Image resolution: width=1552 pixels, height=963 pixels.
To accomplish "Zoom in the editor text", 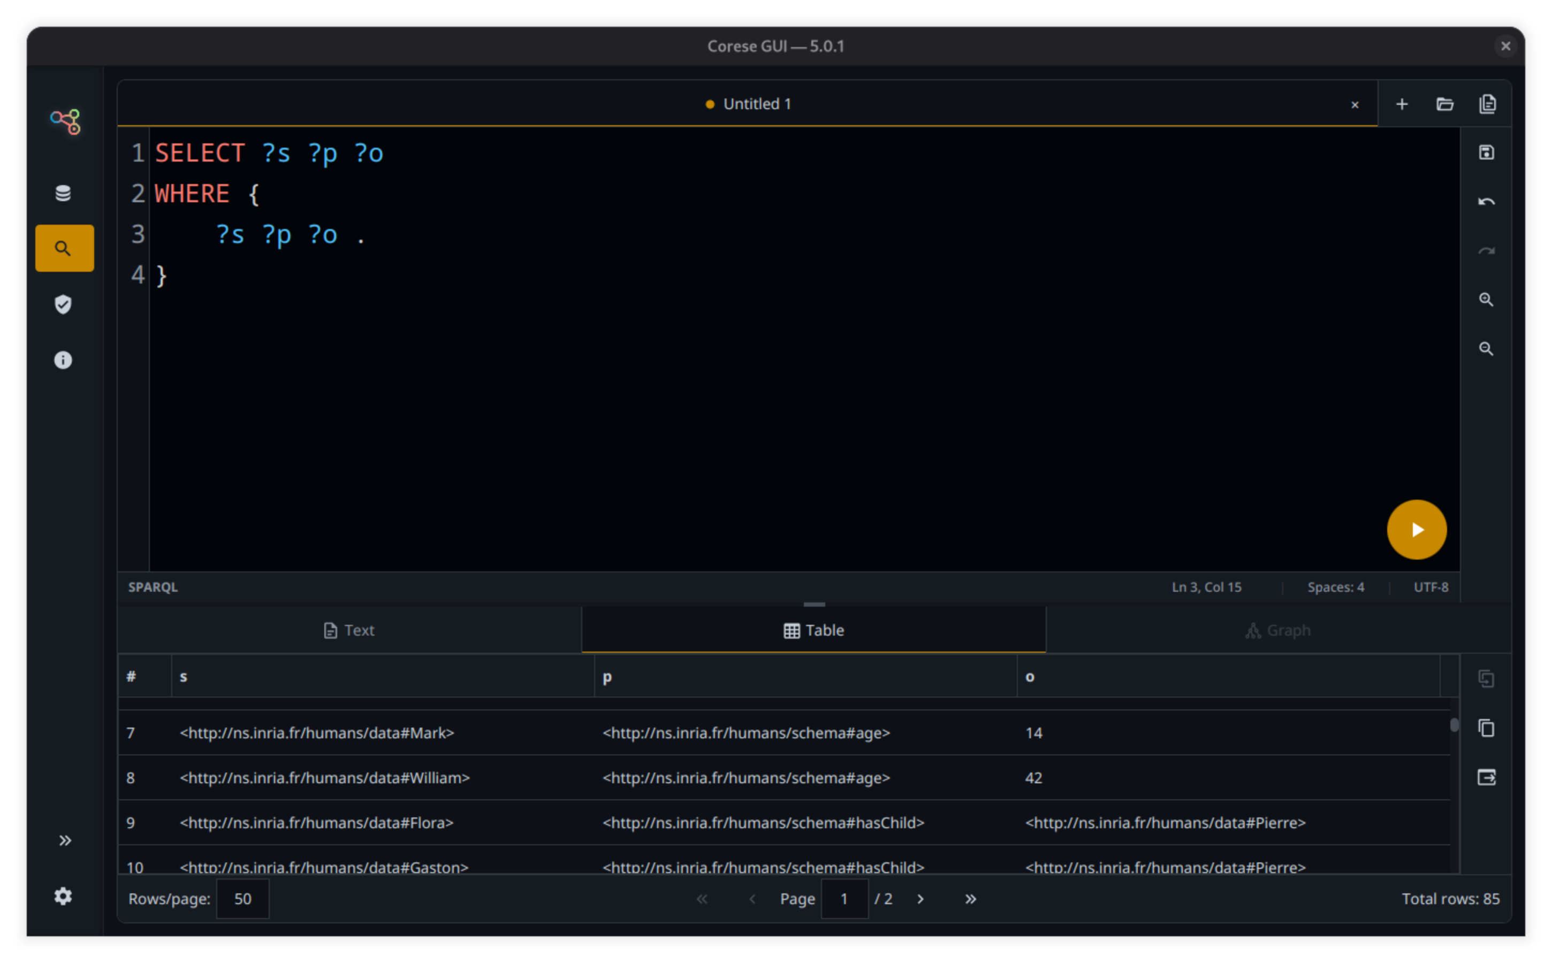I will coord(1486,300).
